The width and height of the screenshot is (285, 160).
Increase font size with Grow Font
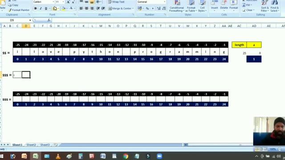[68, 2]
